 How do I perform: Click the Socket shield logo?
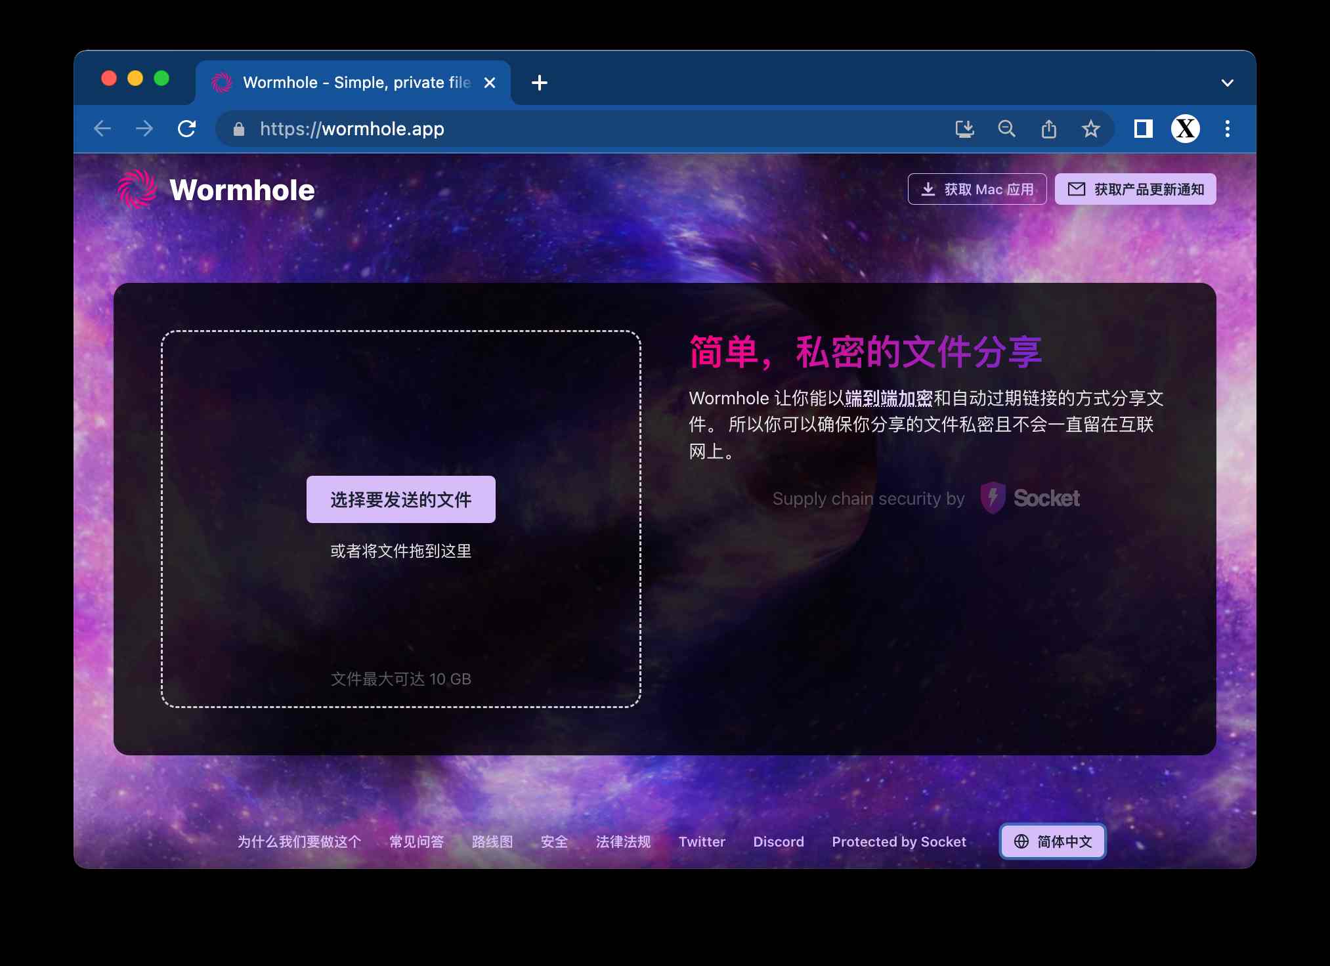point(993,497)
